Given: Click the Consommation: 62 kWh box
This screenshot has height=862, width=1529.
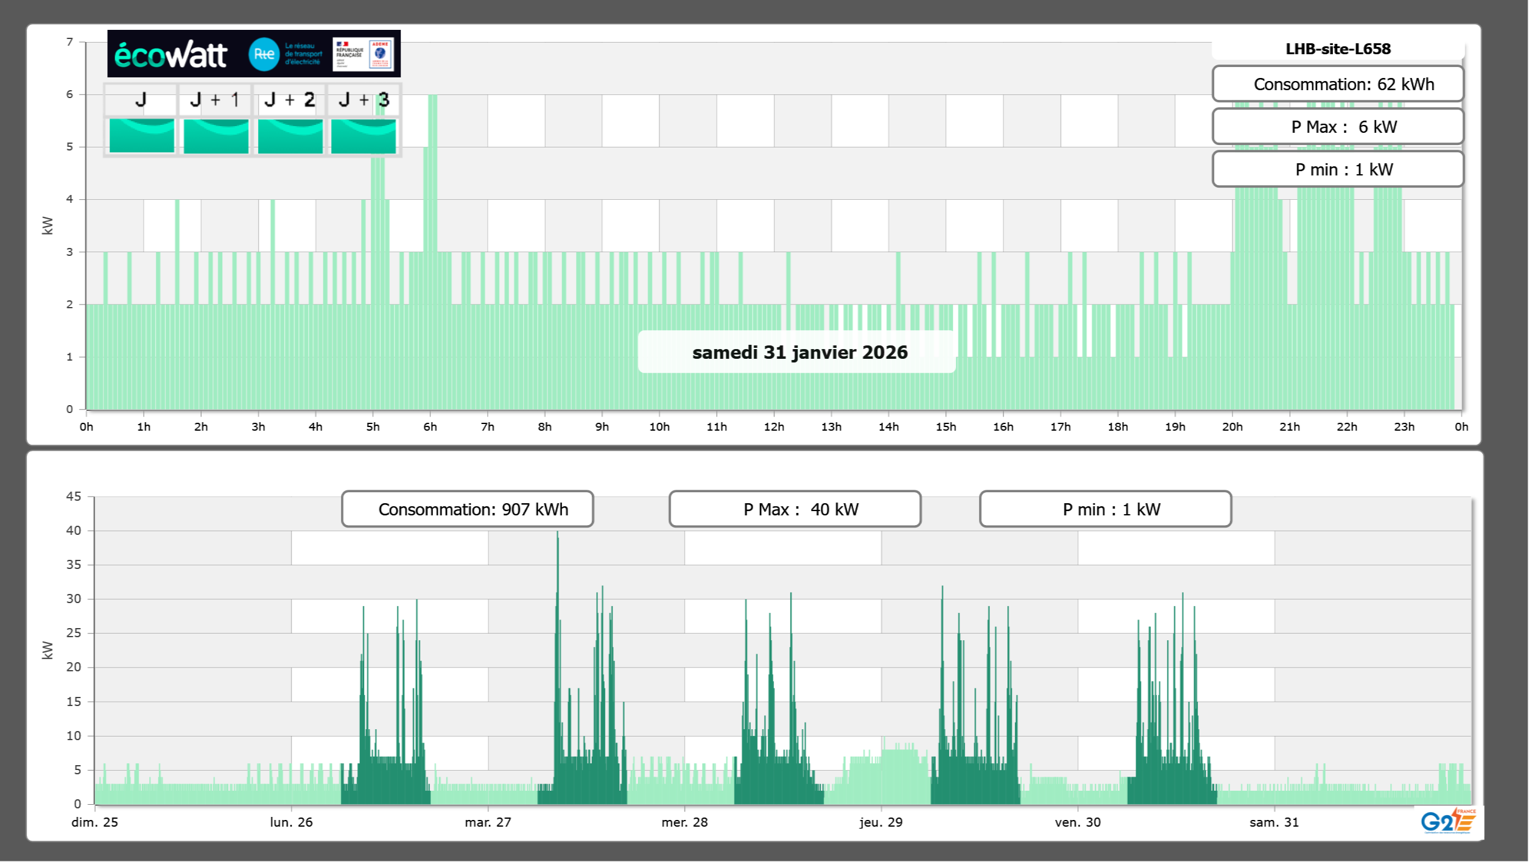Looking at the screenshot, I should pos(1338,84).
